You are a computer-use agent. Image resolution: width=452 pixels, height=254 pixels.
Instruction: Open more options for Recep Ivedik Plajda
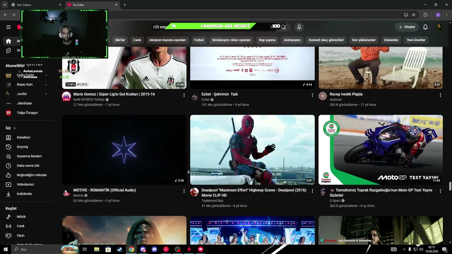point(440,95)
